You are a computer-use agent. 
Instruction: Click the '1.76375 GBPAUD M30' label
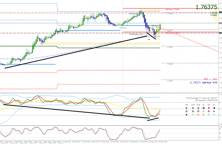[204, 82]
